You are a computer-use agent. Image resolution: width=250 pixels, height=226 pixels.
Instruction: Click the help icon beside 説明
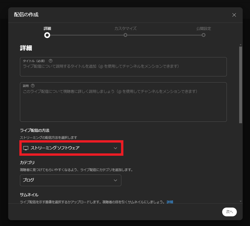[33, 86]
